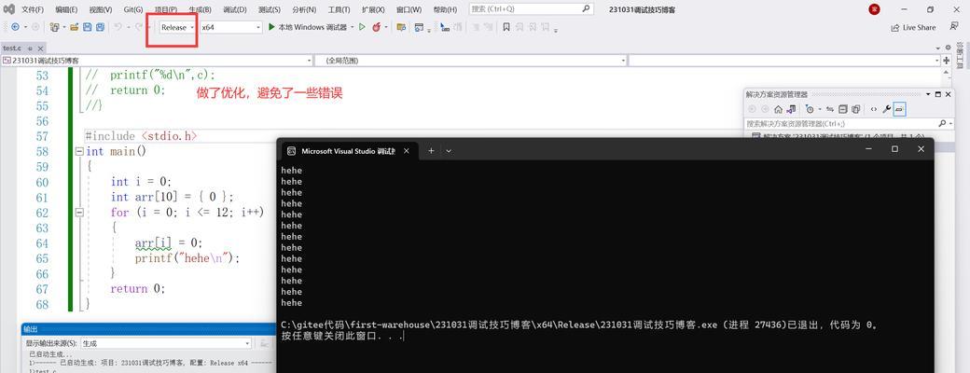Open the Release configuration dropdown
The width and height of the screenshot is (970, 373).
(177, 27)
